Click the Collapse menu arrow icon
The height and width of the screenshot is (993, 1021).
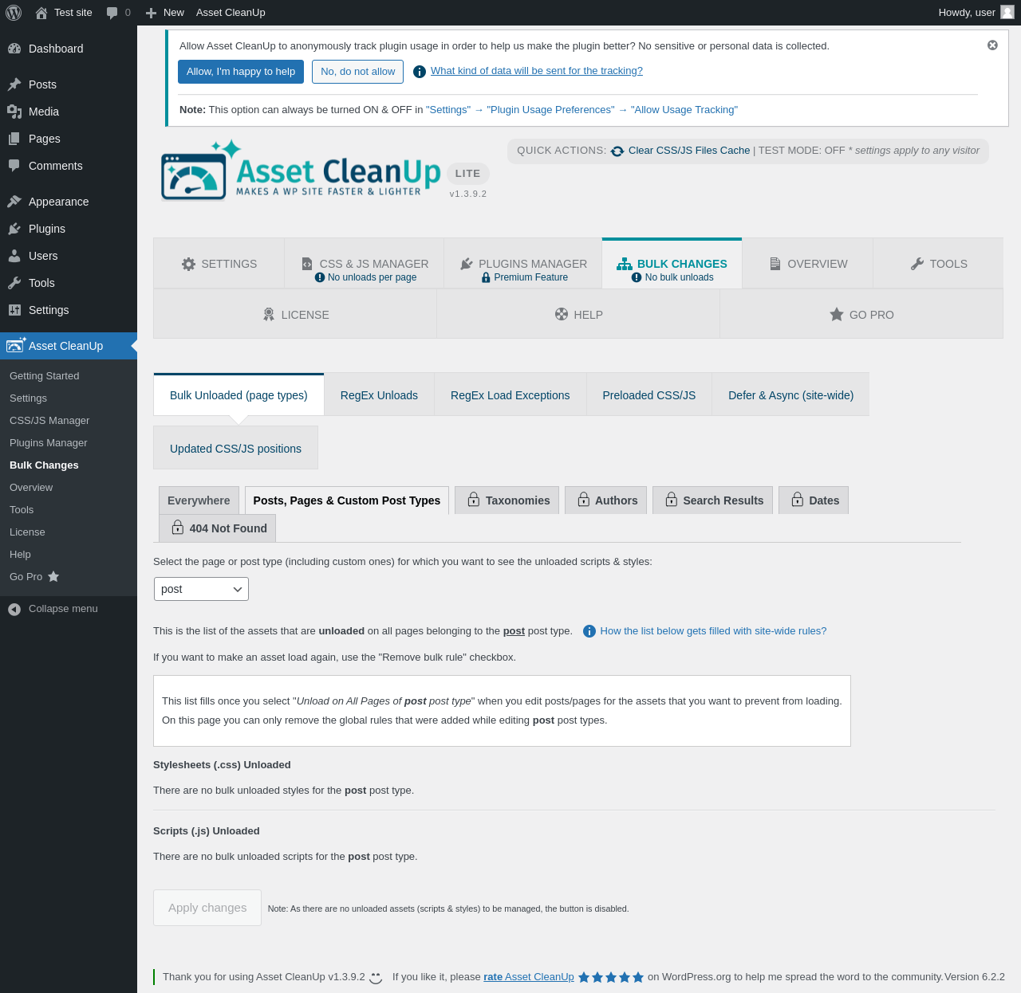(x=14, y=609)
